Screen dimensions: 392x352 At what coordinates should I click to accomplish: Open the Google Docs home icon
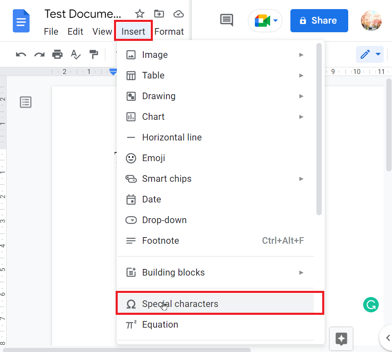point(21,21)
